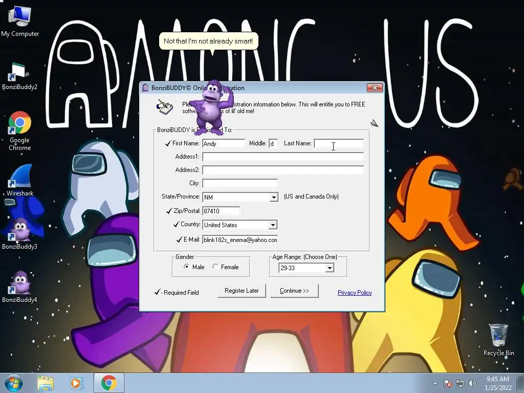Click the Register Later button

(x=242, y=291)
